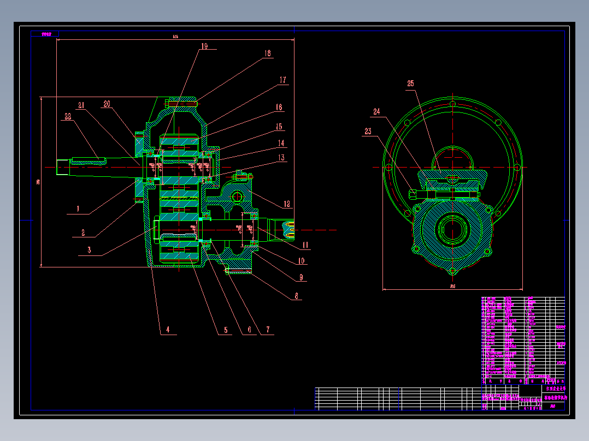Select part callout number 14

click(x=281, y=143)
